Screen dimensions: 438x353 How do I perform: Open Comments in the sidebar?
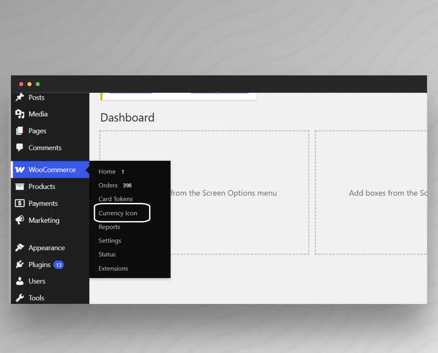[x=45, y=148]
